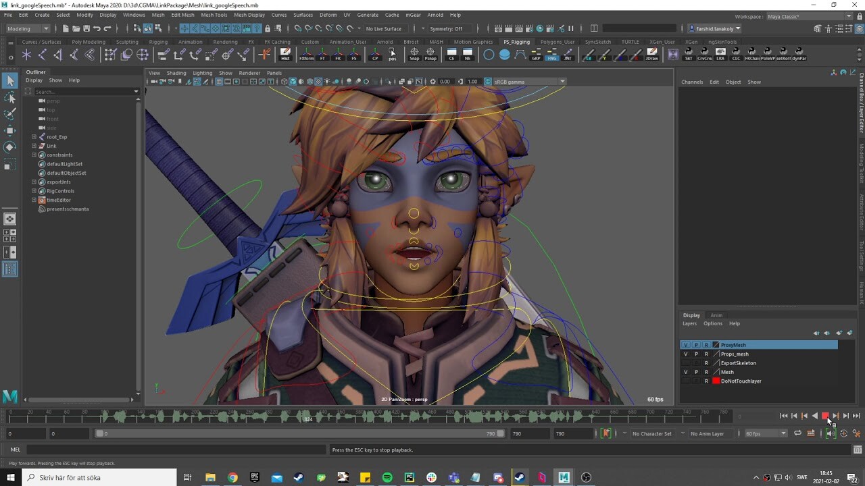Click the red color swatch of DoNotTouchlayer
The image size is (865, 486).
pyautogui.click(x=716, y=381)
